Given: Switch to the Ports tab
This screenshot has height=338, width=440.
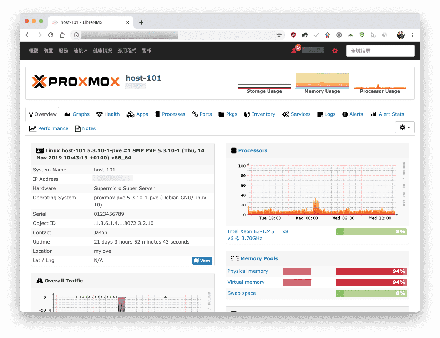Looking at the screenshot, I should (x=202, y=114).
